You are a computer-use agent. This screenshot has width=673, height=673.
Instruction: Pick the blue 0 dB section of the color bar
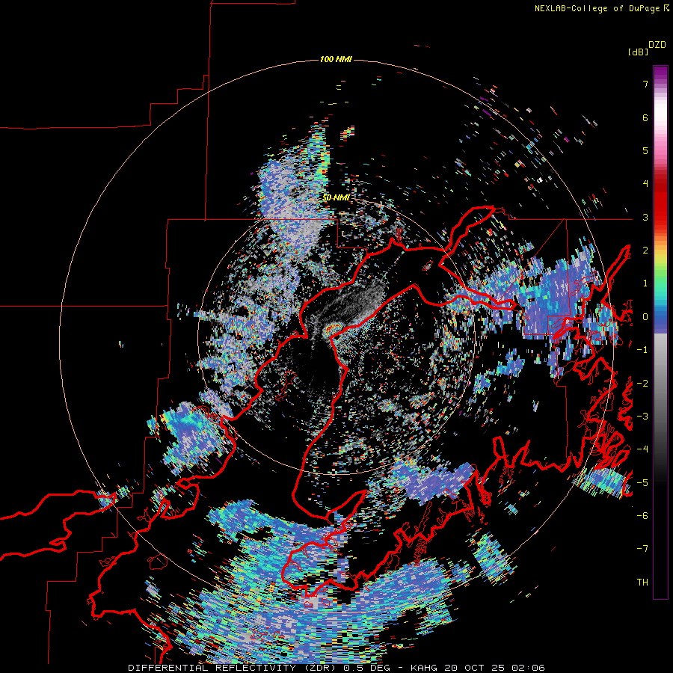660,317
